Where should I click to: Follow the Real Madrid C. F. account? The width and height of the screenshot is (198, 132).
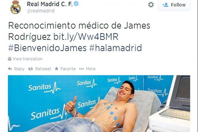click(x=174, y=5)
